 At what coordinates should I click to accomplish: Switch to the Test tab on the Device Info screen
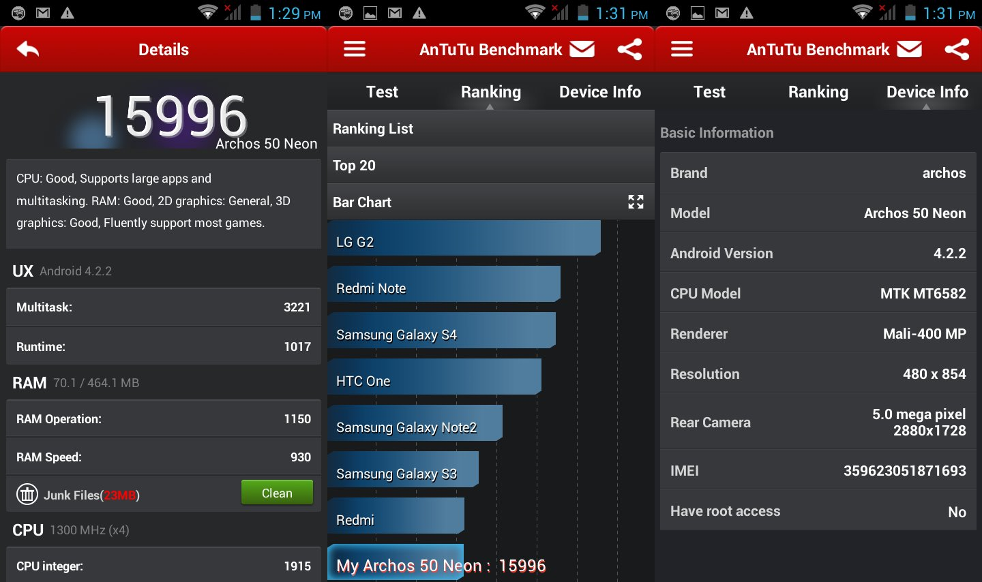(x=709, y=92)
